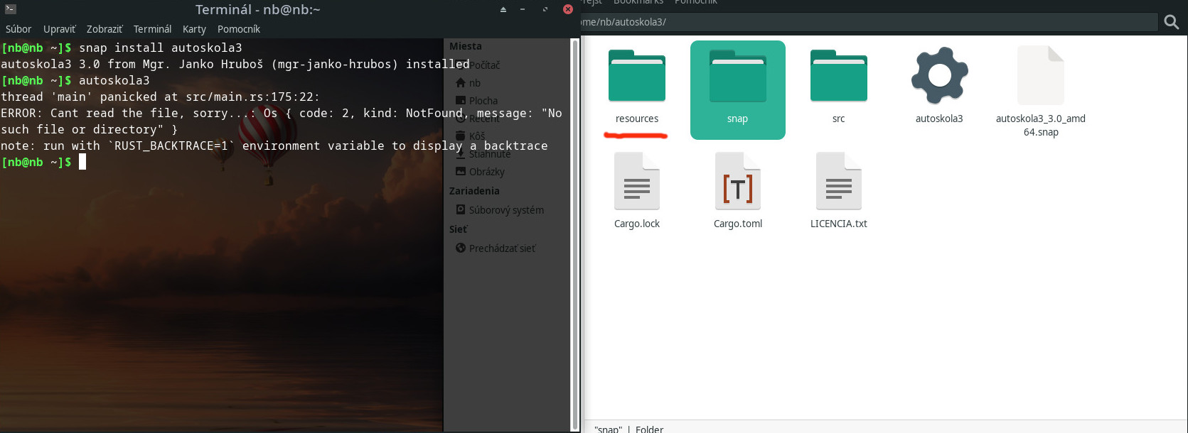Open the Pomocník menu in terminal
This screenshot has height=433, width=1188.
point(239,29)
